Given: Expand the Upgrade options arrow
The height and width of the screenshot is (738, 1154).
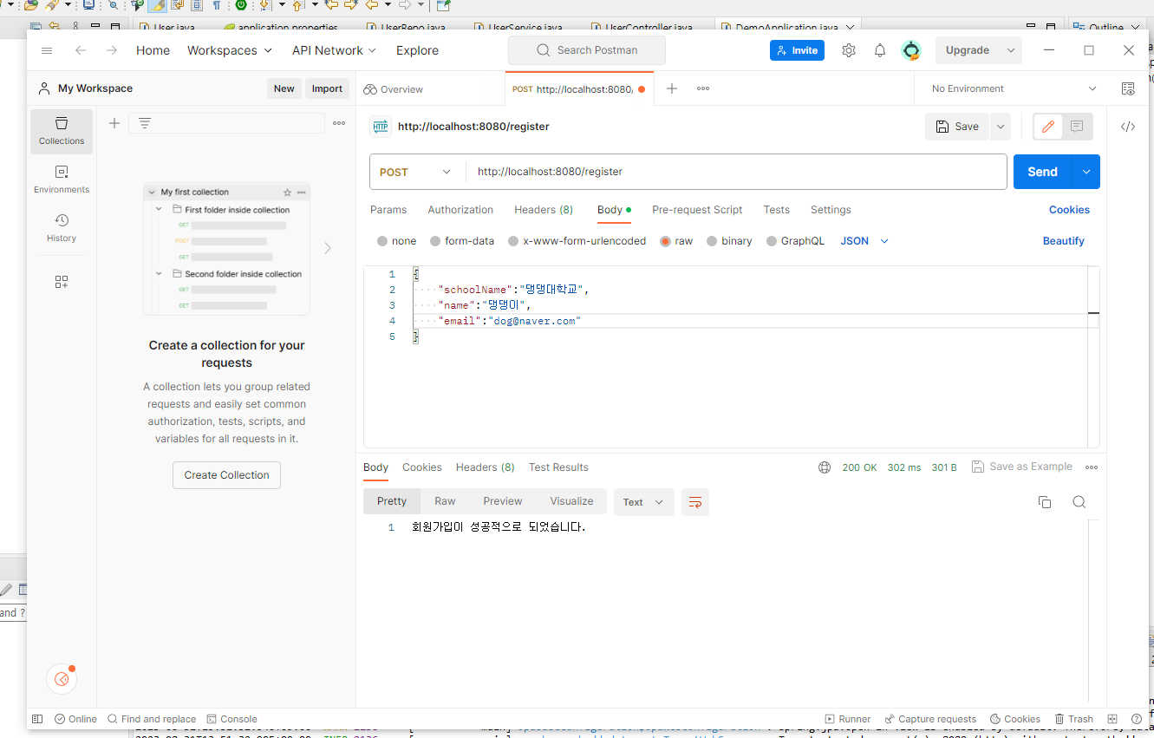Looking at the screenshot, I should (1011, 50).
